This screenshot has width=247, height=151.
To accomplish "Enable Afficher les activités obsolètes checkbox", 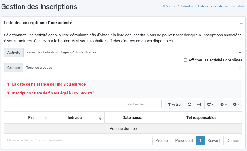I will coord(186,60).
